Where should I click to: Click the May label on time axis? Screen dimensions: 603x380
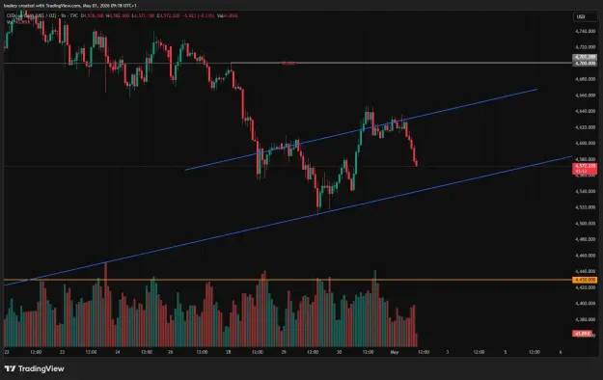click(395, 352)
